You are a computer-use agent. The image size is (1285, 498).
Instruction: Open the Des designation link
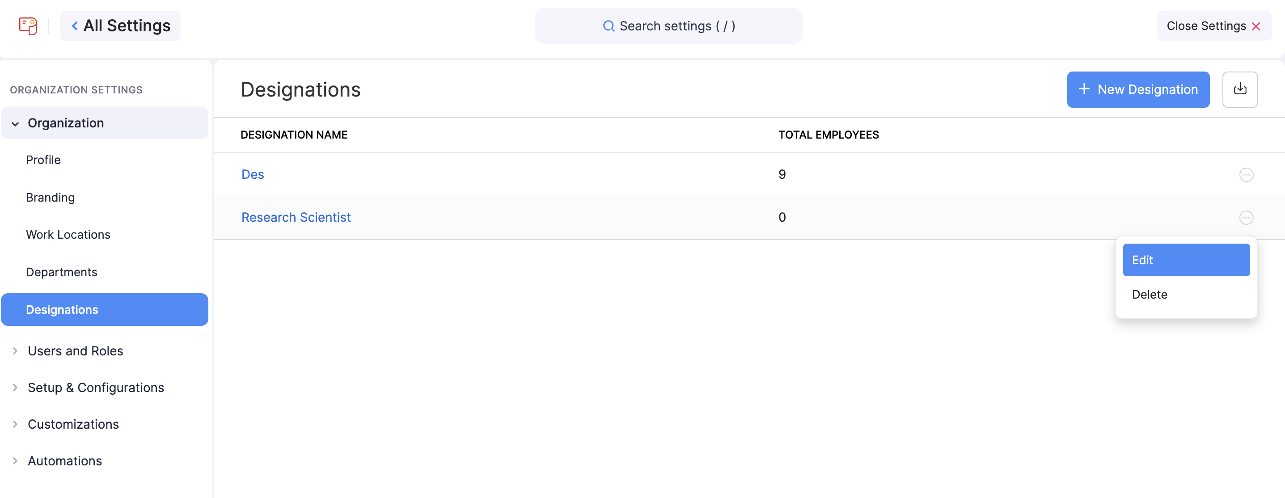pyautogui.click(x=253, y=175)
